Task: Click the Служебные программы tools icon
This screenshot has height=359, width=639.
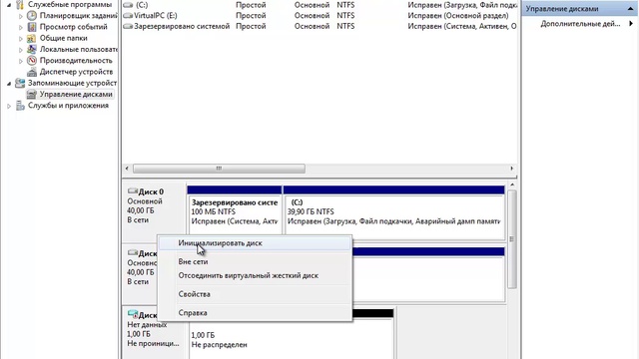Action: (20, 5)
